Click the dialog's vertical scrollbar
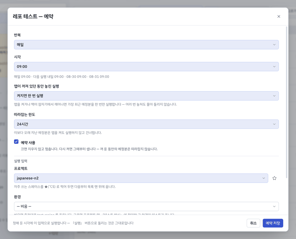 [x=287, y=102]
